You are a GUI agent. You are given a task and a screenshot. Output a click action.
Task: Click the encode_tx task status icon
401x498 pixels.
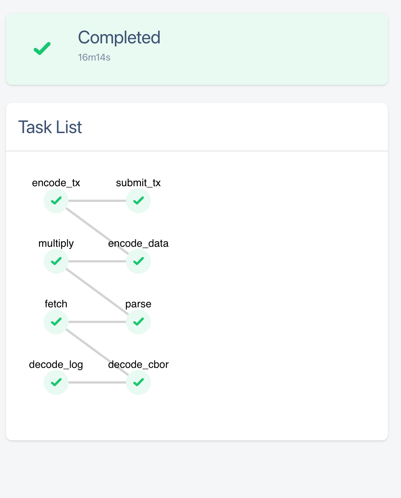click(x=56, y=201)
